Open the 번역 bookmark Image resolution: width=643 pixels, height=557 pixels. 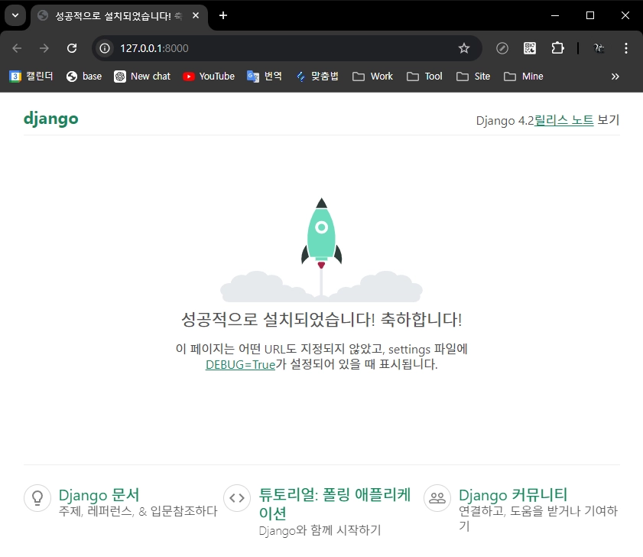click(265, 77)
